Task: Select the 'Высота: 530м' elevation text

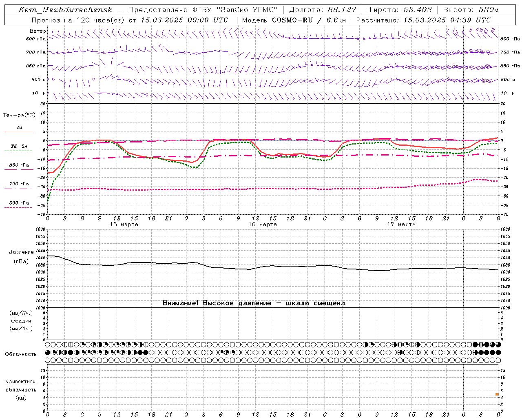Action: click(x=471, y=10)
